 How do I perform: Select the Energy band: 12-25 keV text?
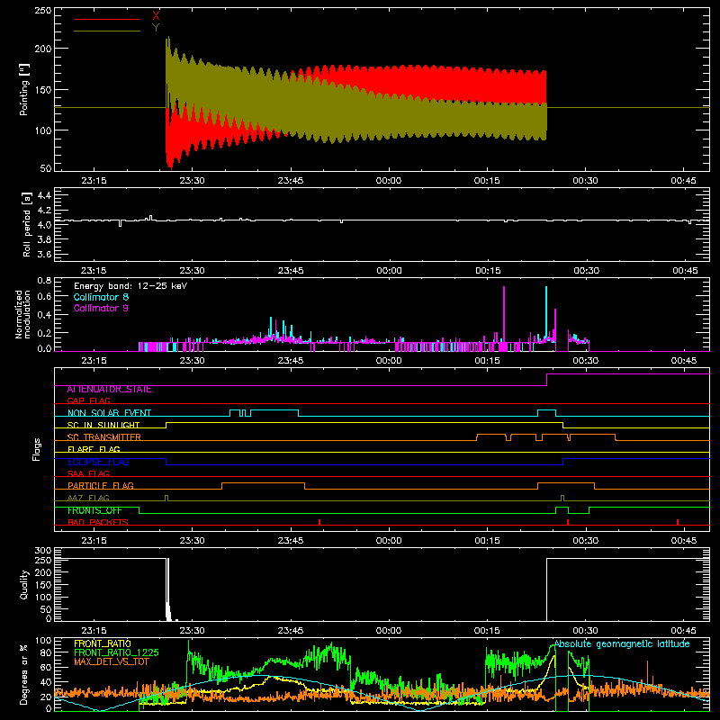130,286
